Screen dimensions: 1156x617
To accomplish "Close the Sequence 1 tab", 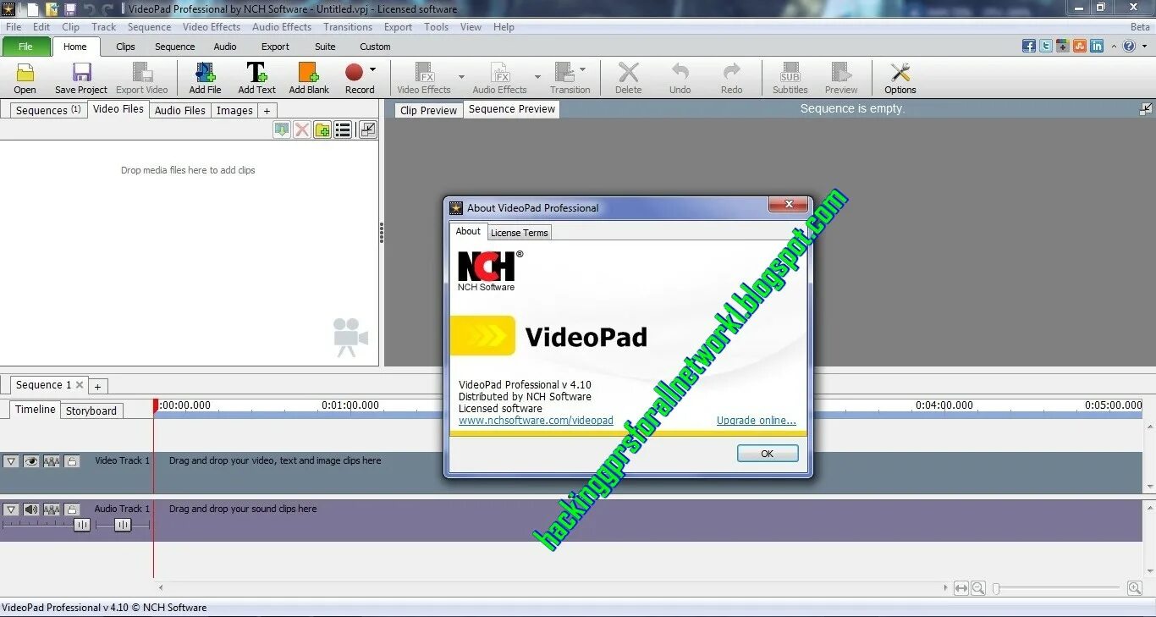I will (80, 384).
